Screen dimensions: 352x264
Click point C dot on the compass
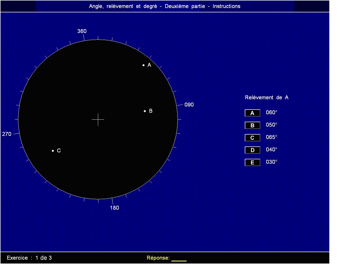point(53,151)
